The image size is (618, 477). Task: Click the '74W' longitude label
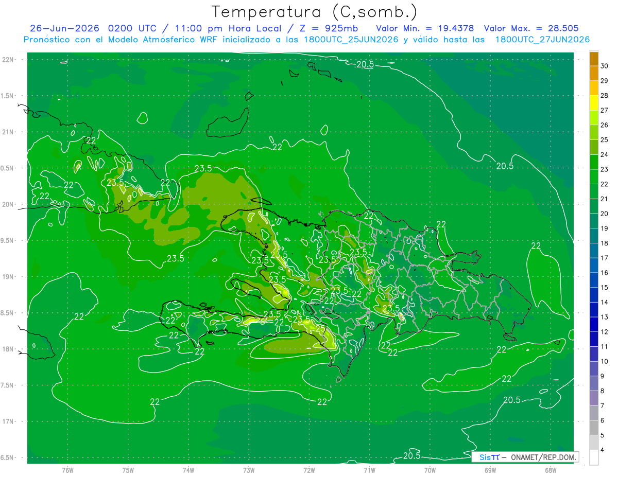(188, 470)
